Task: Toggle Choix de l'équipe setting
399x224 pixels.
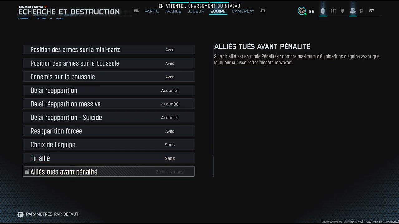Action: (x=108, y=145)
